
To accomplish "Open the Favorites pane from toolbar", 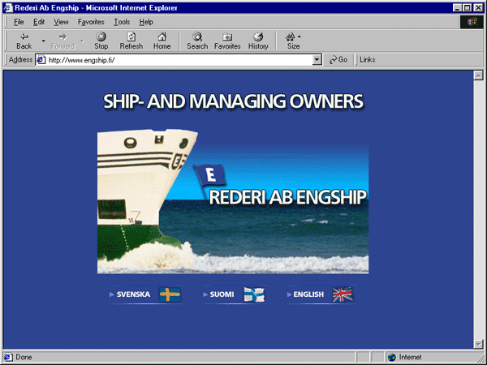I will tap(227, 41).
